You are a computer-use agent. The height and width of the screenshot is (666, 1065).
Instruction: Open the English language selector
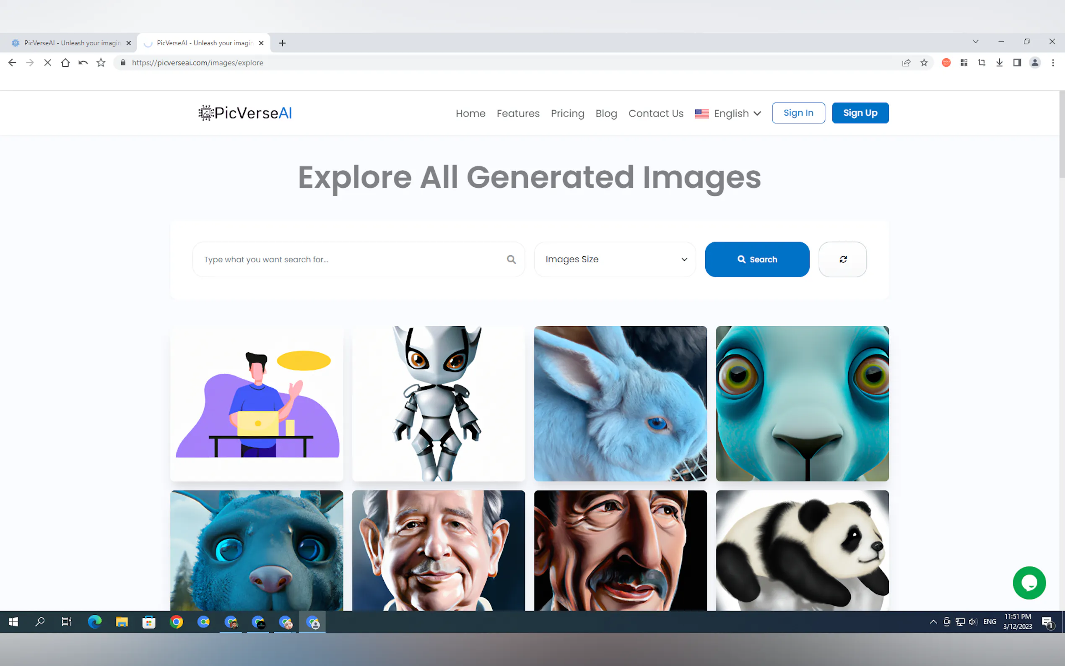click(x=728, y=113)
